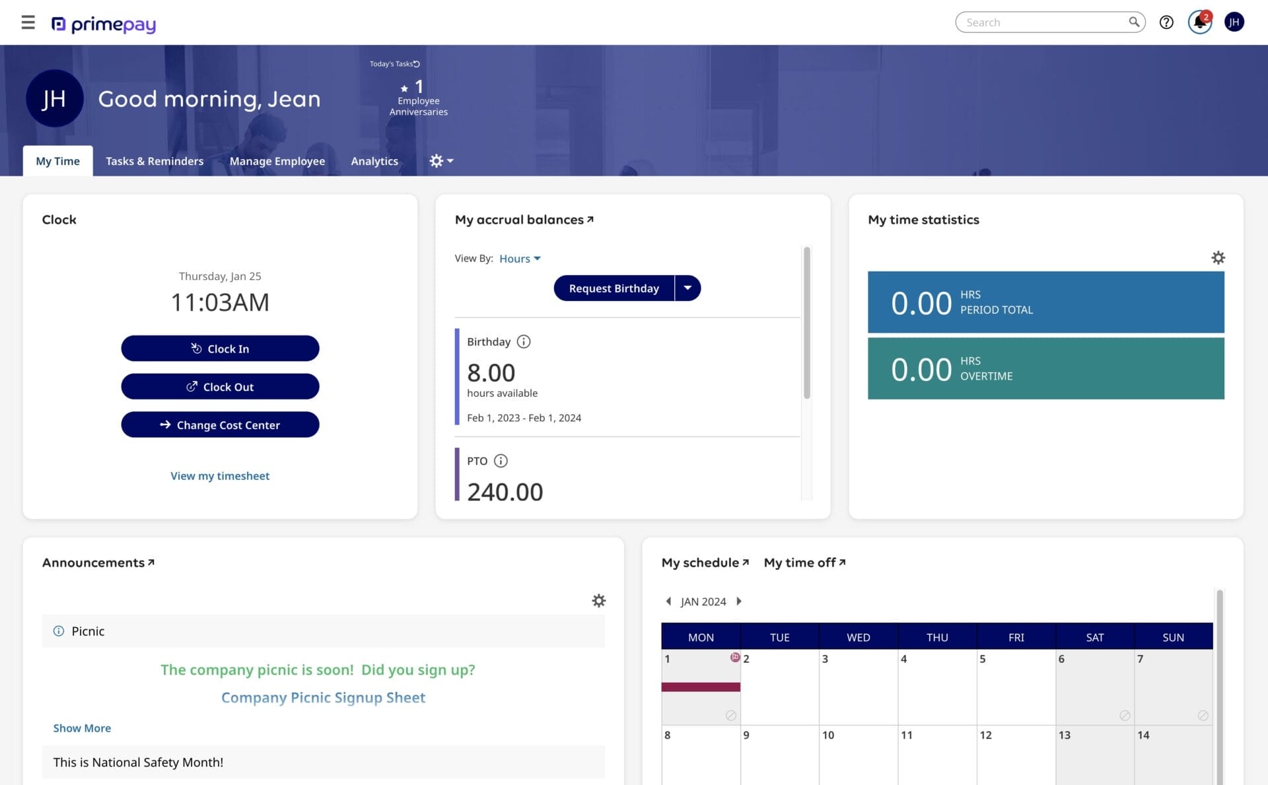Select the Analytics tab
The width and height of the screenshot is (1268, 785).
point(374,160)
